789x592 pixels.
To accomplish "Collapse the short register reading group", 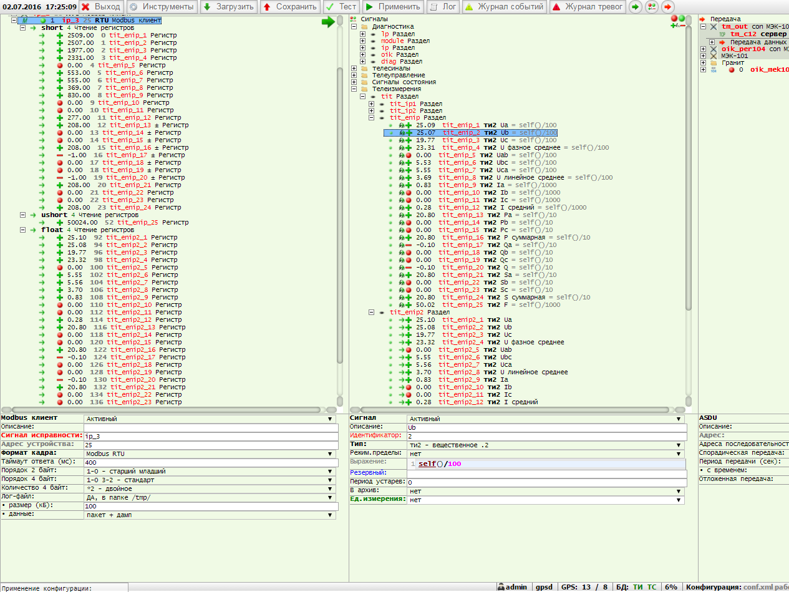I will click(23, 28).
